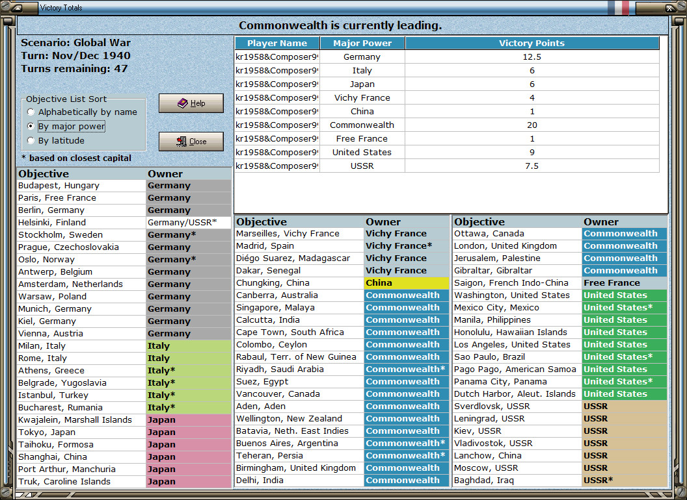The height and width of the screenshot is (500, 687).
Task: Select objective Singapore, Malaya
Action: tap(299, 308)
